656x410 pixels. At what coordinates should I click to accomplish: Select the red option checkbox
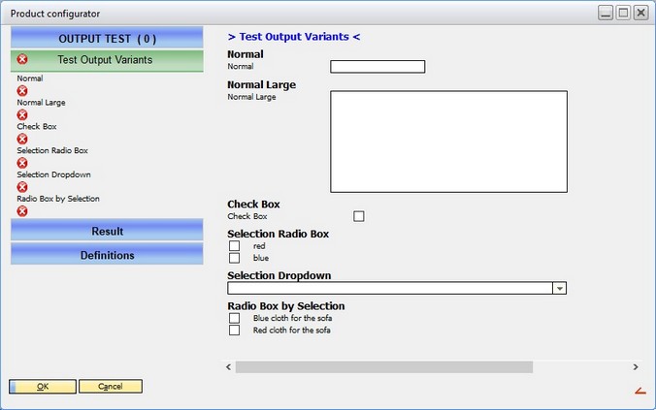click(x=234, y=246)
